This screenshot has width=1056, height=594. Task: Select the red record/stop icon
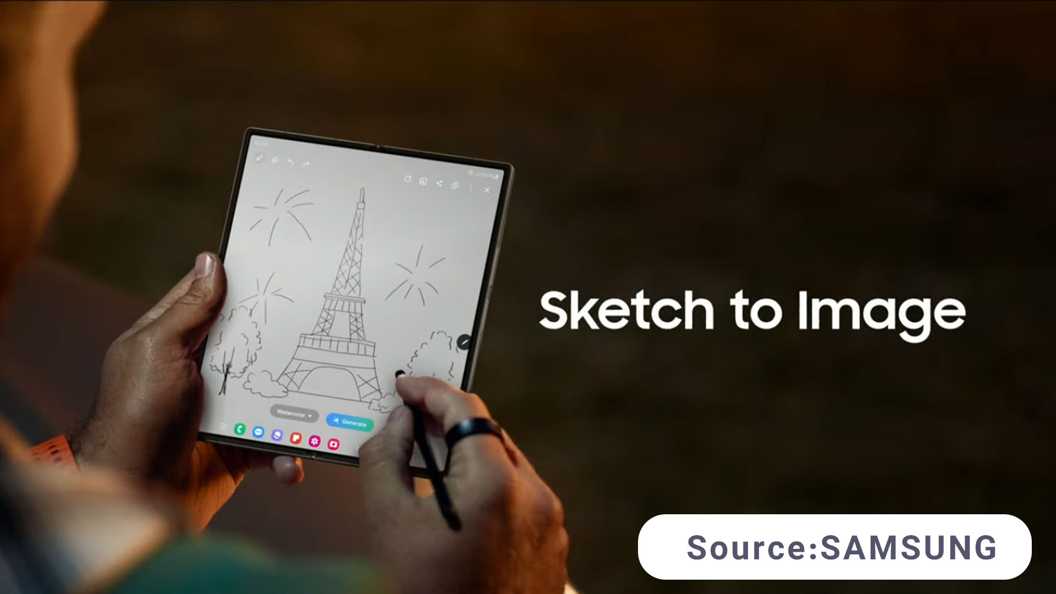[334, 442]
